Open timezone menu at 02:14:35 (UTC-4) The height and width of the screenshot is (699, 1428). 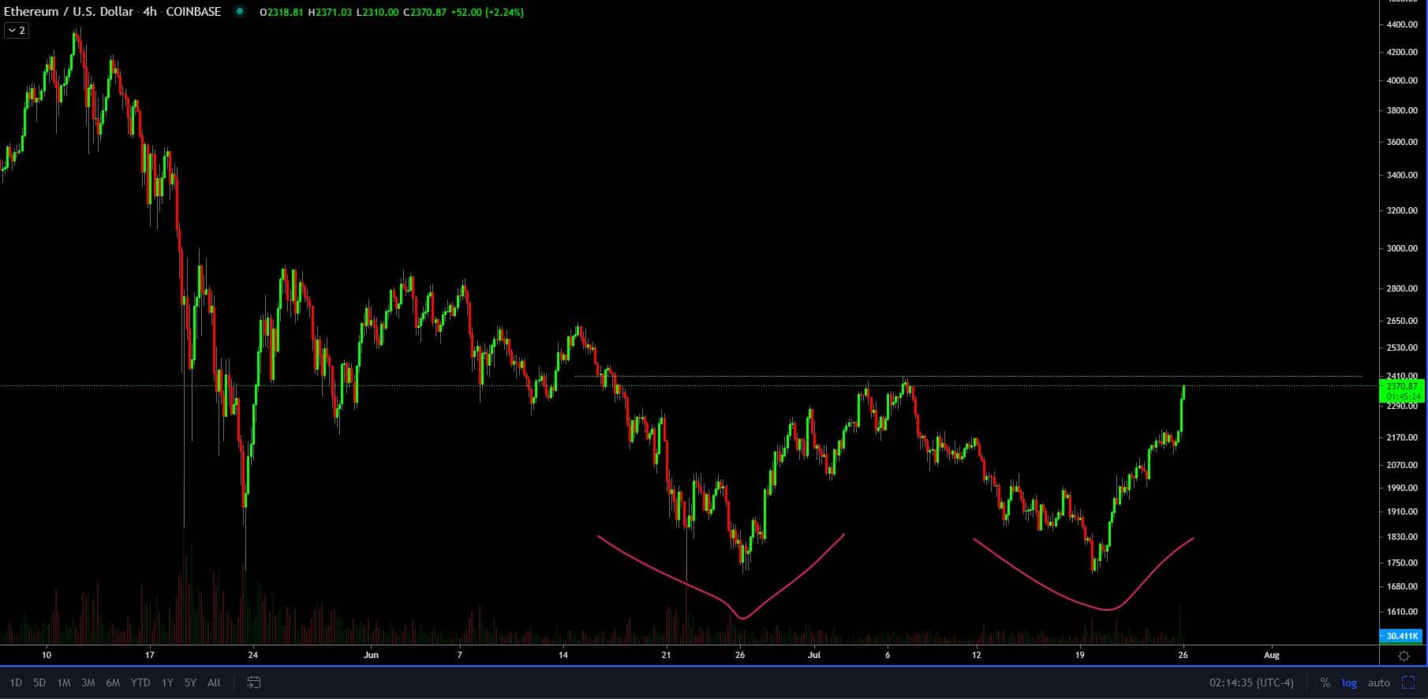1251,682
